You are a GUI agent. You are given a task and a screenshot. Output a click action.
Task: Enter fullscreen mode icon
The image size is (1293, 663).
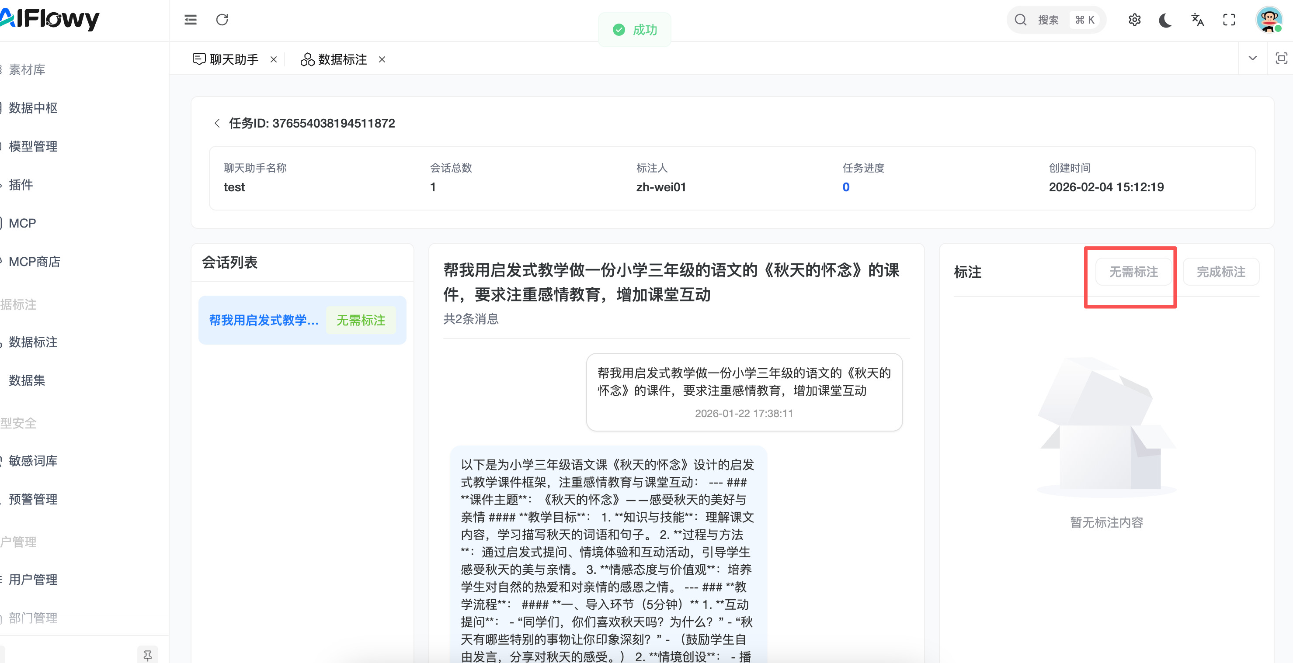tap(1229, 20)
